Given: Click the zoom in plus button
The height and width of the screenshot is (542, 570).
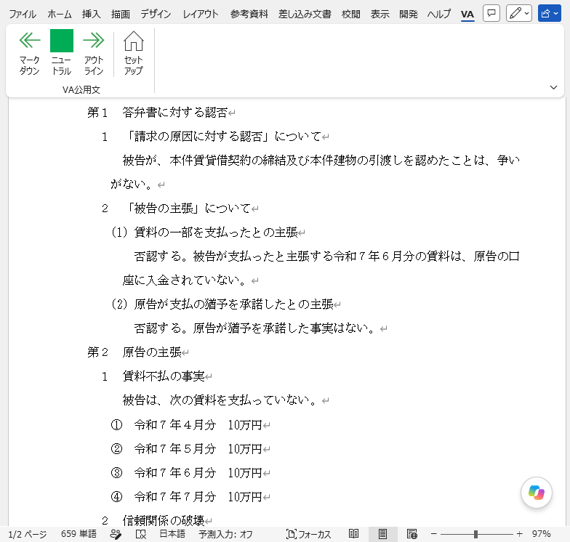Looking at the screenshot, I should (519, 534).
